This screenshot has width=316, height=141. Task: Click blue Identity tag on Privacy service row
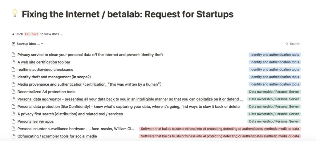(x=274, y=55)
